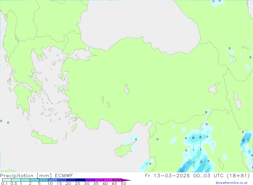Click the 20–25 mm dark blue swatch

point(71,180)
